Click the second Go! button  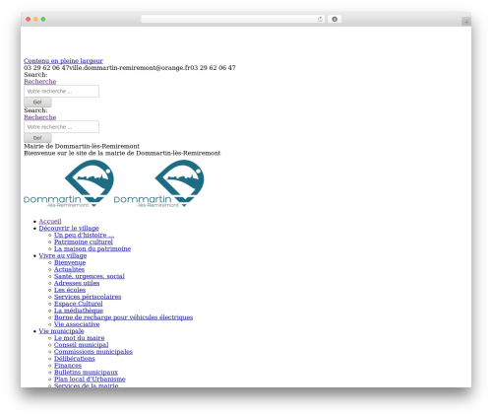[37, 138]
